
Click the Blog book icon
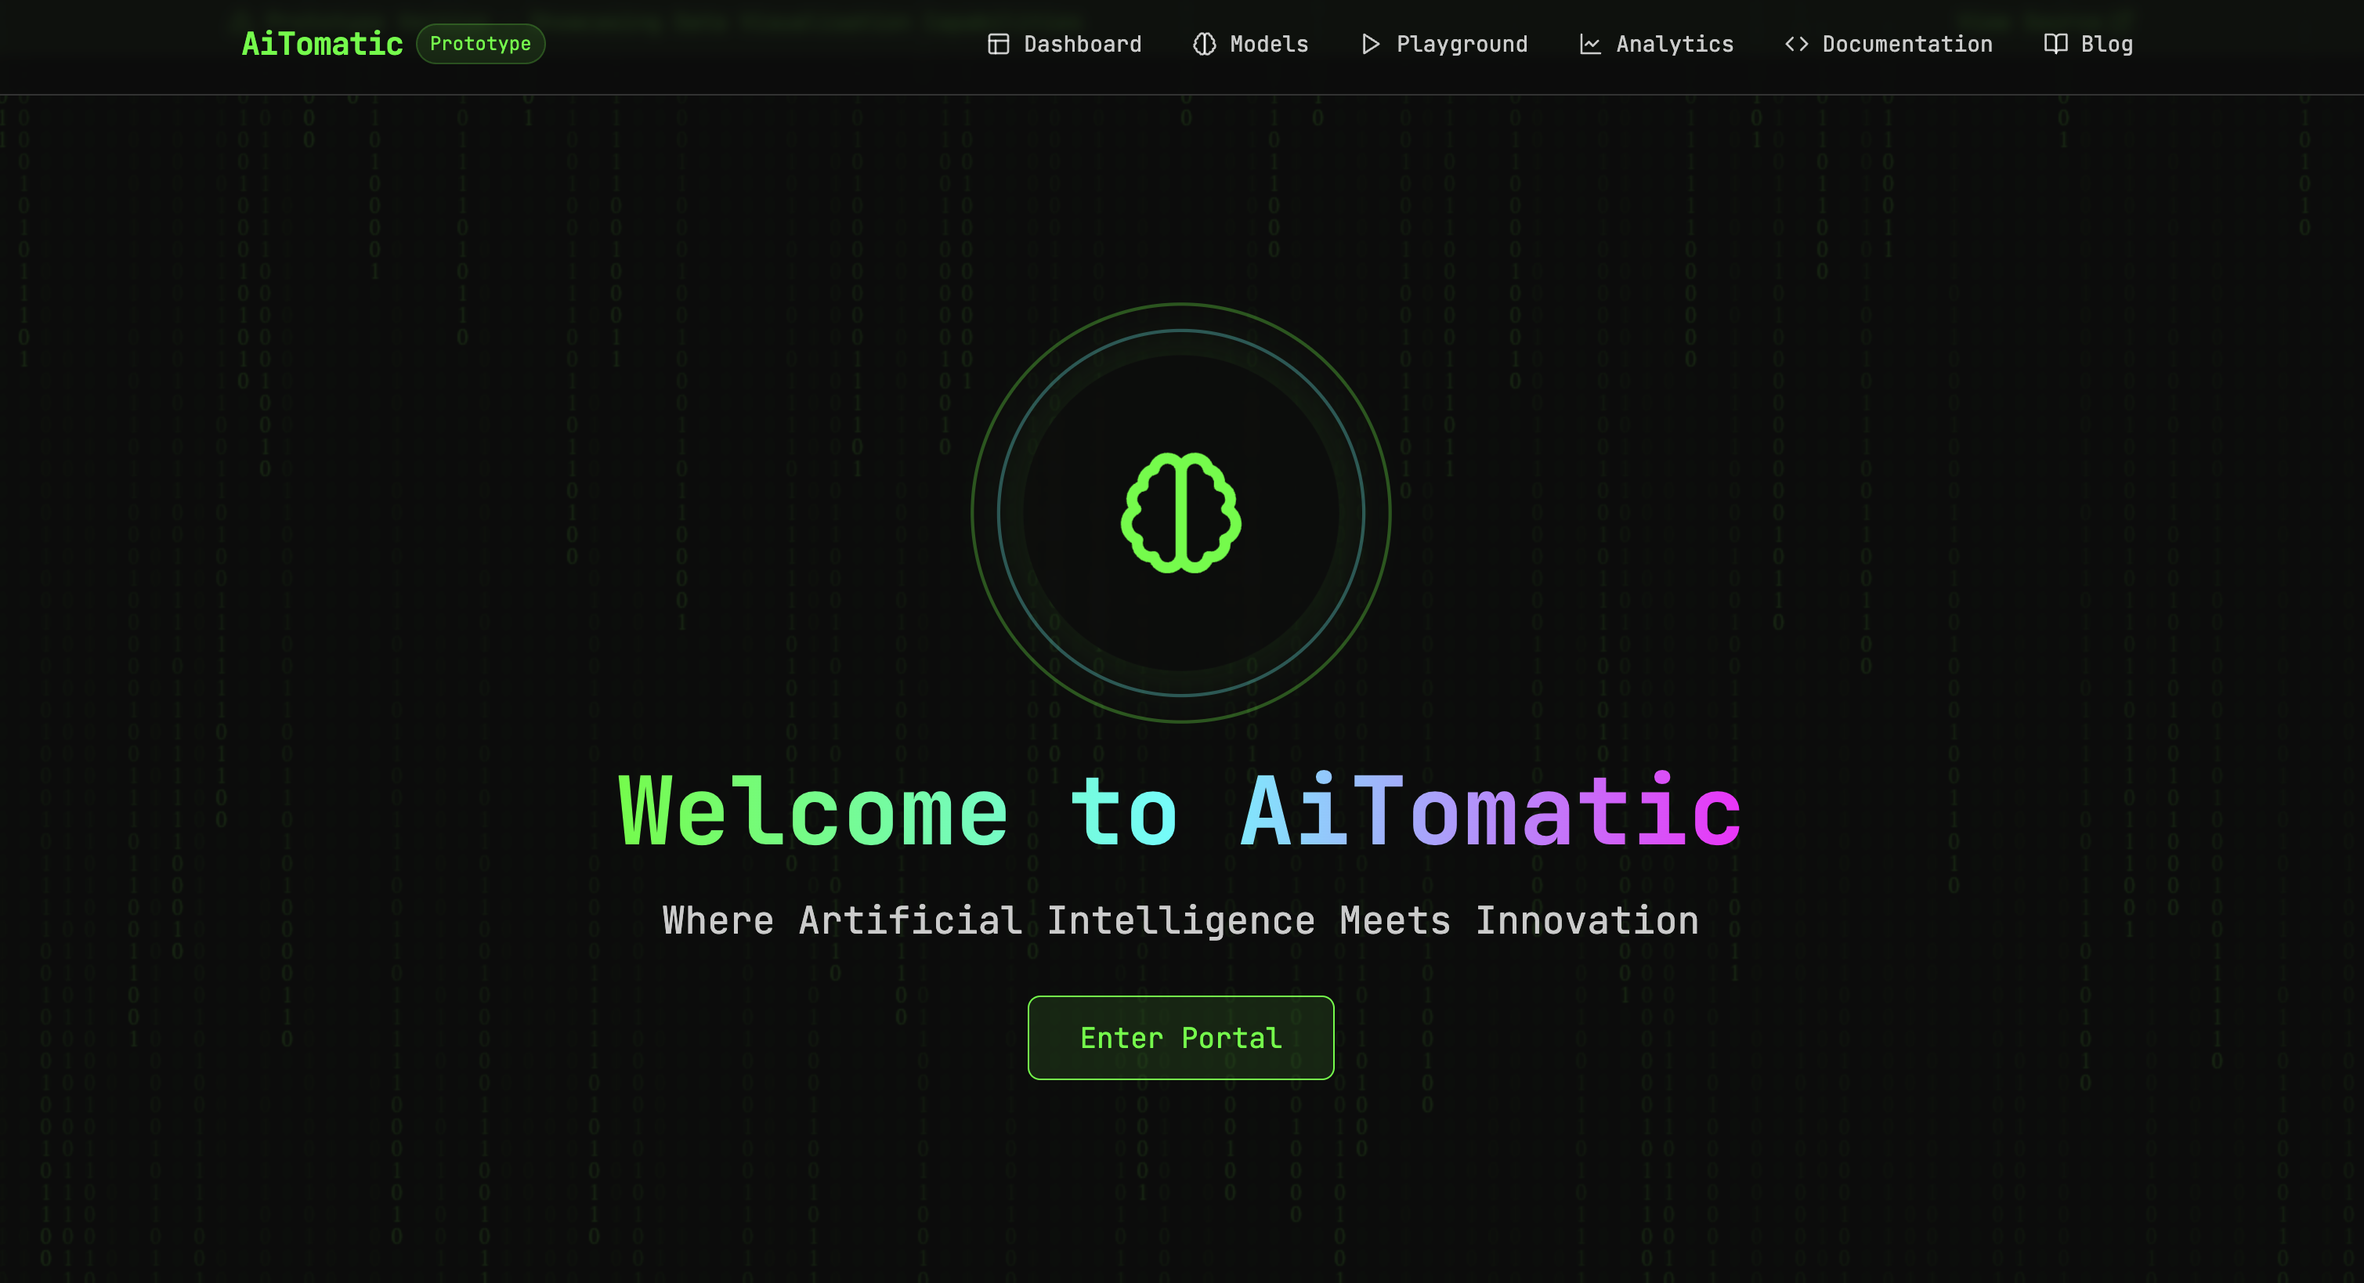(x=2055, y=44)
